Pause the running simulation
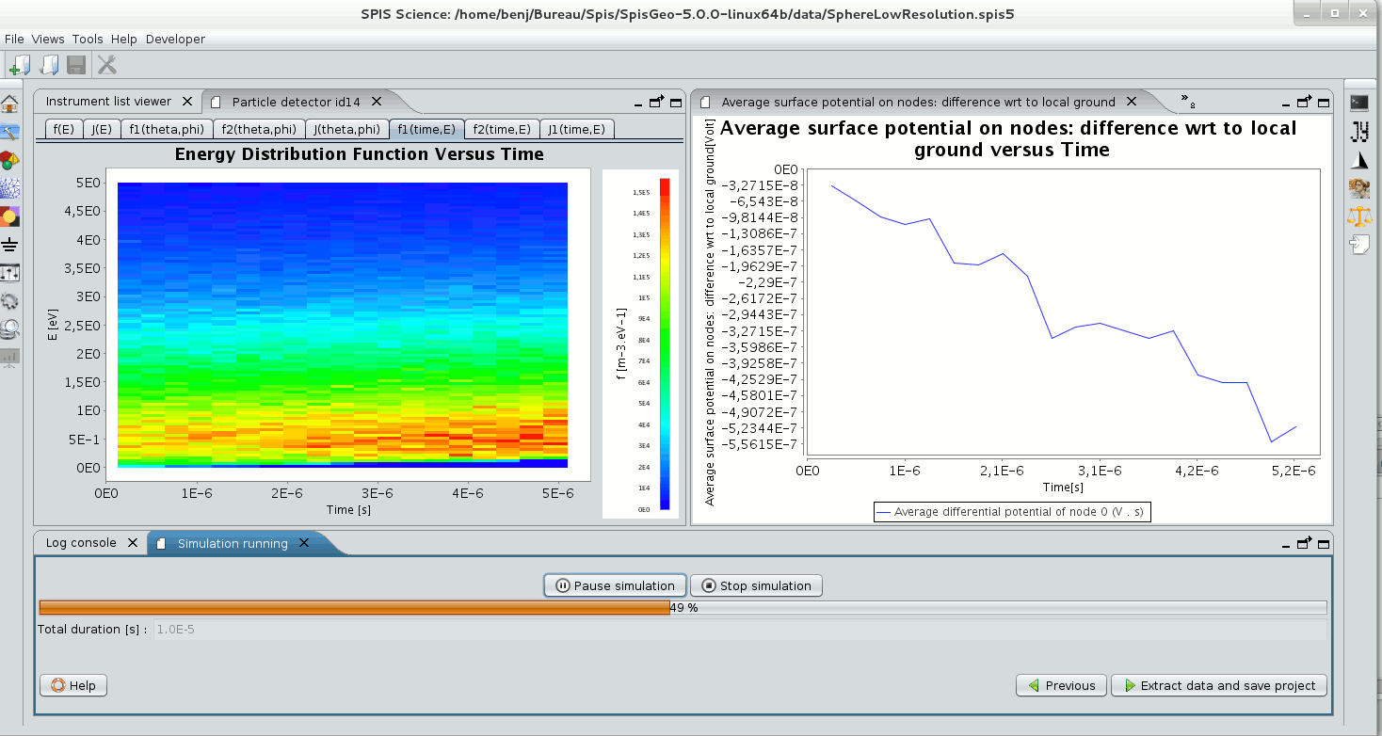Viewport: 1382px width, 736px height. click(615, 585)
